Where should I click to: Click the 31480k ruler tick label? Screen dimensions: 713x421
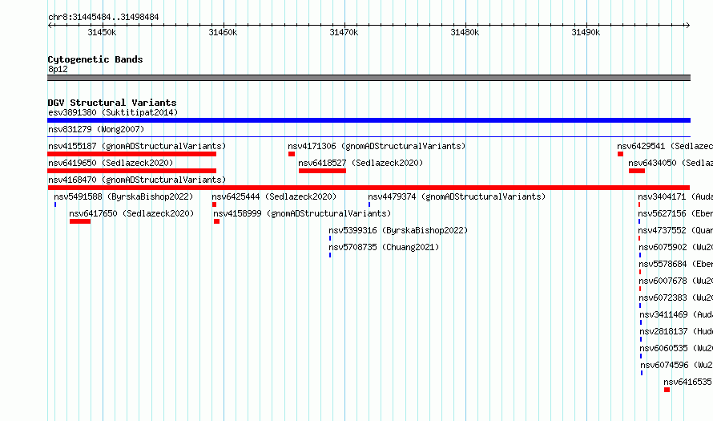click(465, 32)
